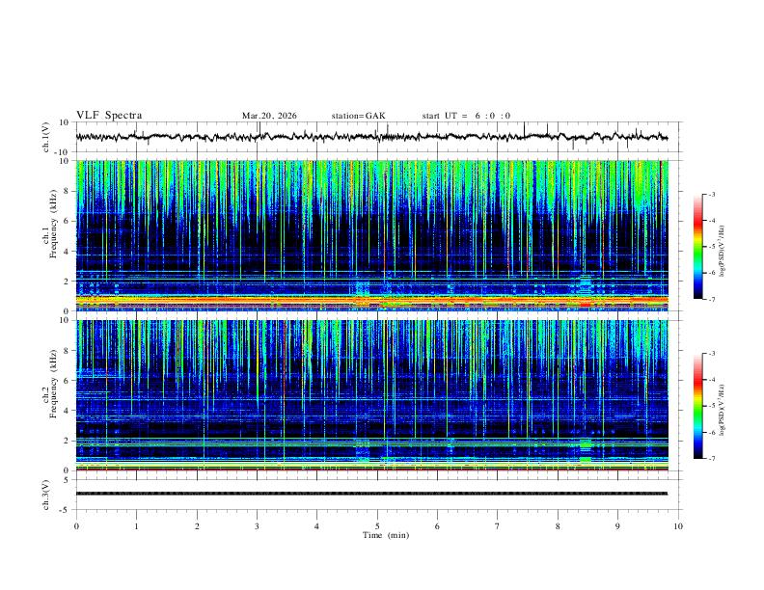Click inside the ch.2 spectrogram panel
The image size is (764, 590).
pyautogui.click(x=371, y=395)
